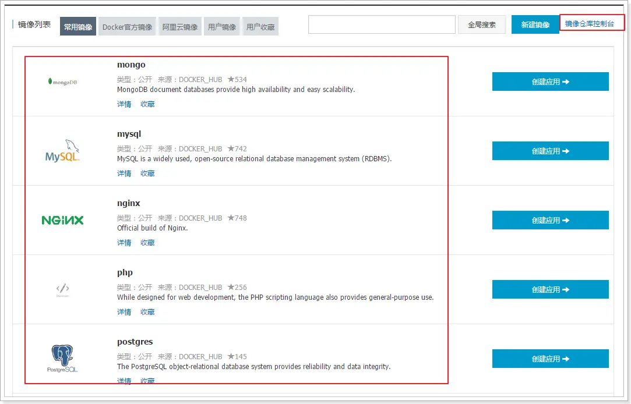This screenshot has height=404, width=631.
Task: Click 收藏 for the mongo image
Action: pos(147,104)
